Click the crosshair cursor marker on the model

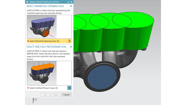point(85,66)
